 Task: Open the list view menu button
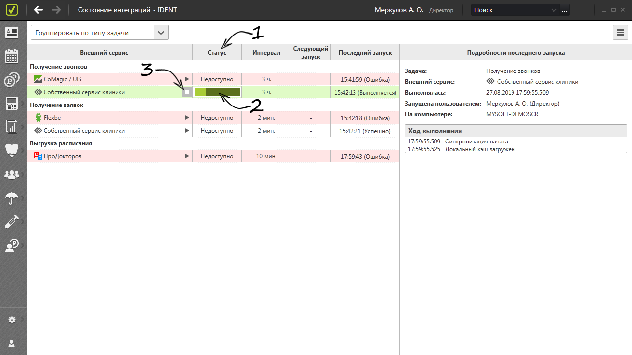620,33
